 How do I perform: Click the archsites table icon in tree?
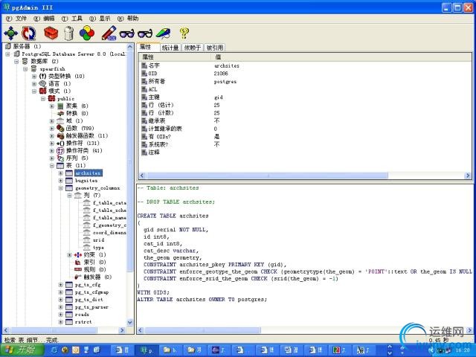[69, 173]
